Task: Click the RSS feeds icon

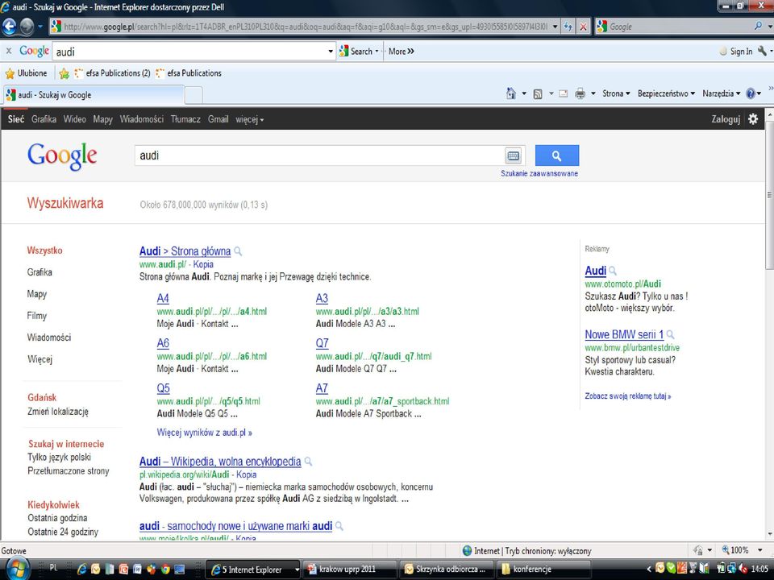Action: coord(538,93)
